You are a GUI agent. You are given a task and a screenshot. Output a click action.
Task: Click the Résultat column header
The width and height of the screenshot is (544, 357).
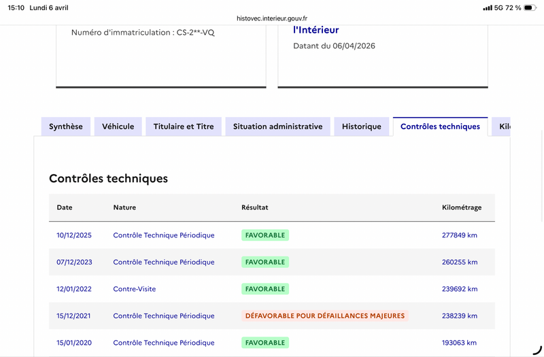pos(255,207)
